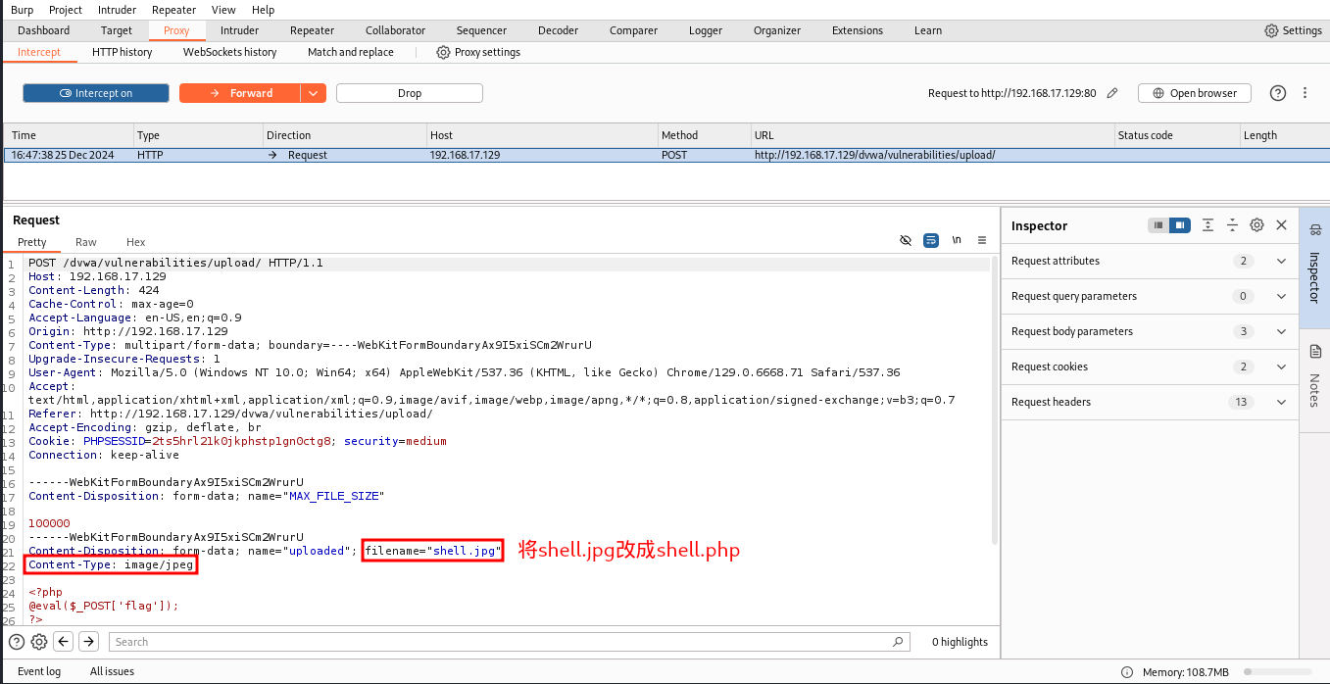The height and width of the screenshot is (684, 1330).
Task: Open All issues in status bar
Action: click(x=112, y=671)
